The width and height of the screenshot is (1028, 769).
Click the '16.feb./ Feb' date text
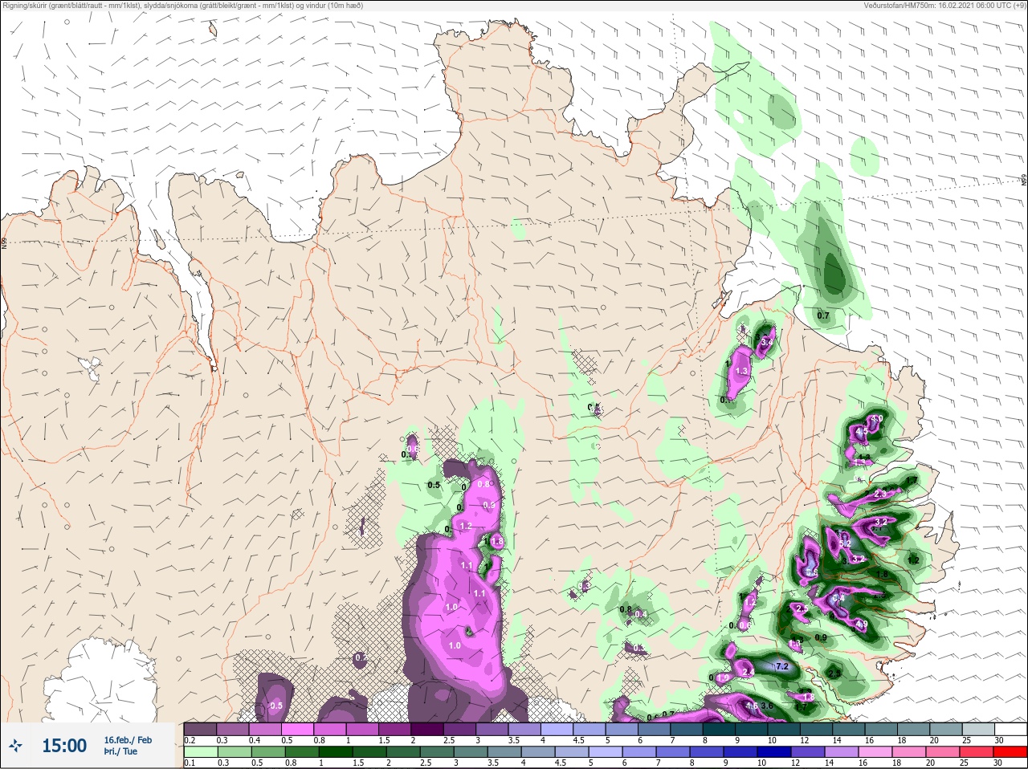point(128,740)
